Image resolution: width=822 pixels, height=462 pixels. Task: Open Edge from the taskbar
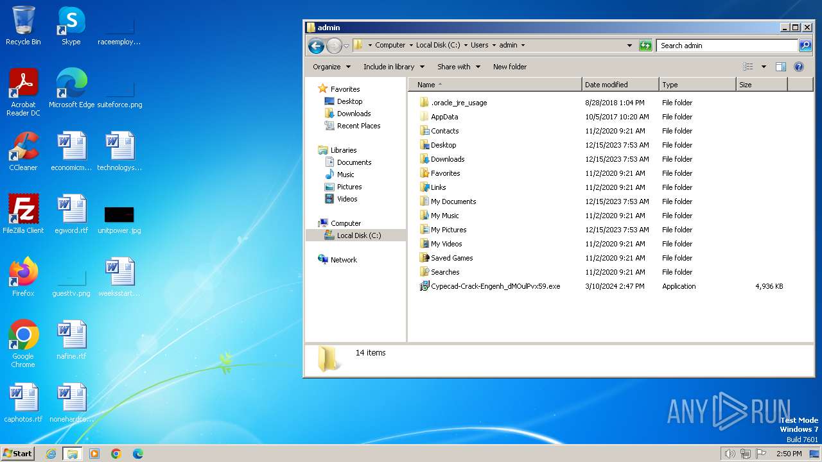tap(138, 454)
